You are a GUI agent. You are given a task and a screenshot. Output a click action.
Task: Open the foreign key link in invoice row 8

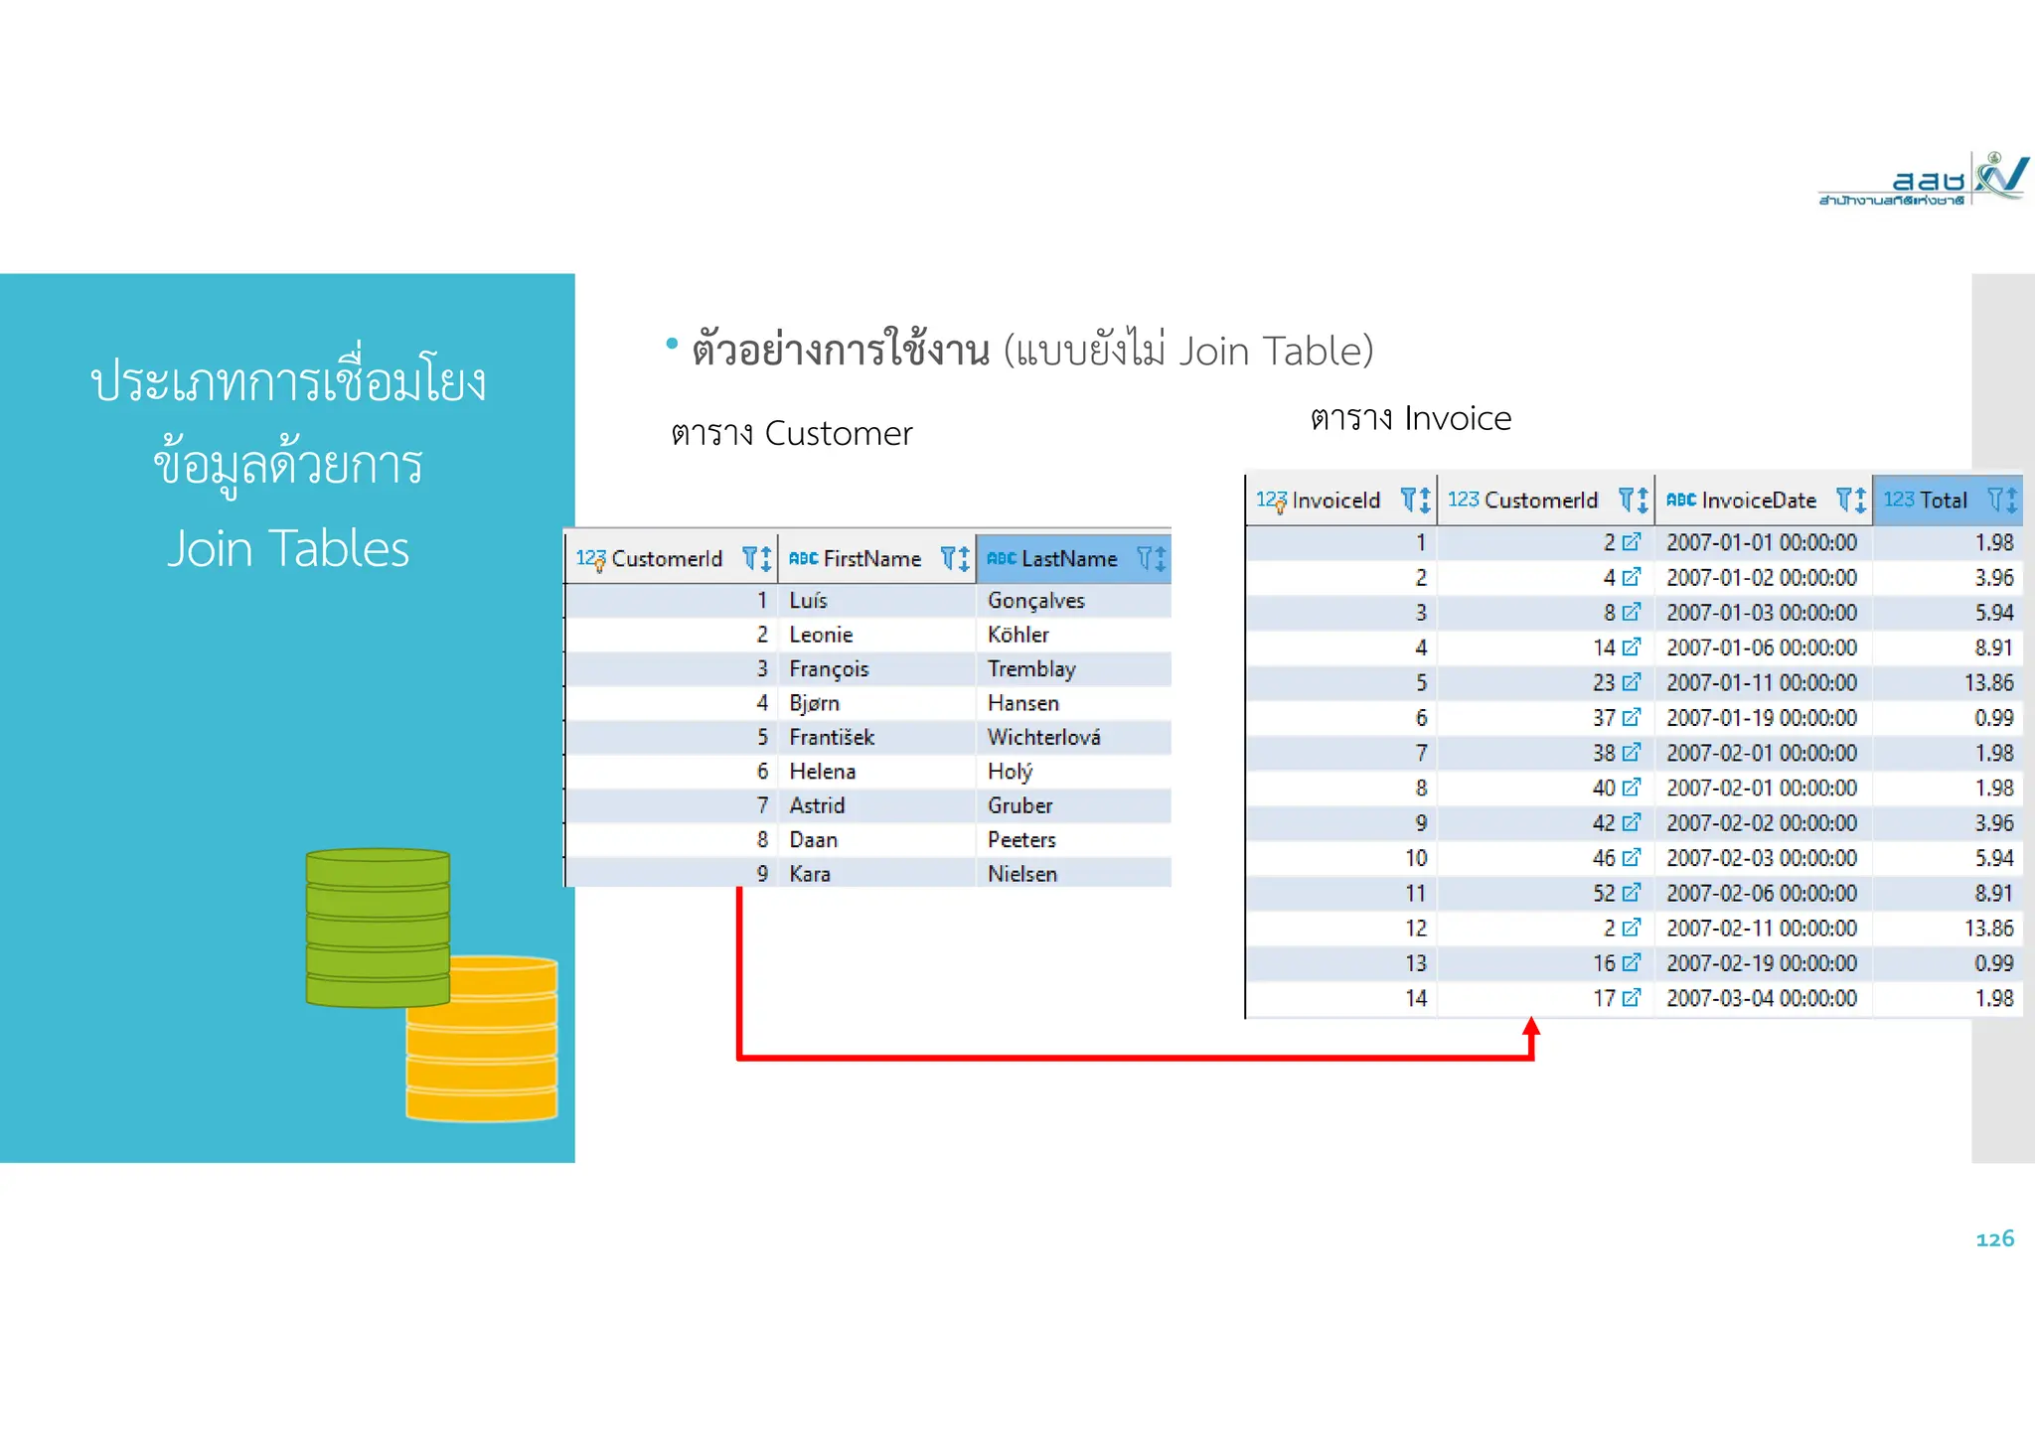point(1631,788)
